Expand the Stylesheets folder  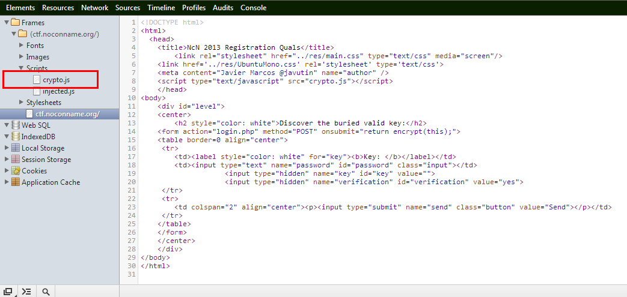click(21, 103)
